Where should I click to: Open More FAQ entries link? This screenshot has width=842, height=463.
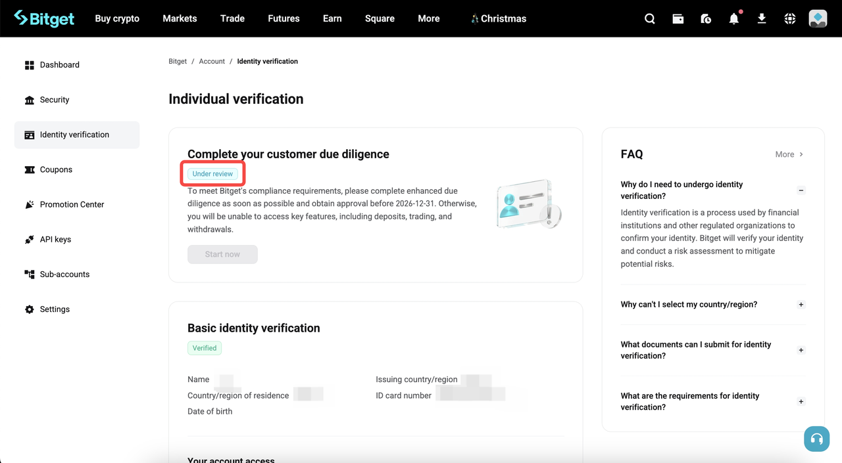point(788,154)
